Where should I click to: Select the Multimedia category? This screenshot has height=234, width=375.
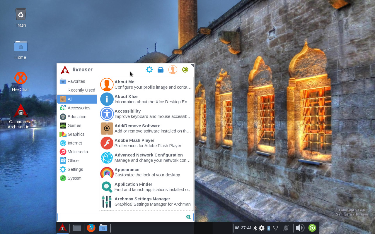point(77,152)
